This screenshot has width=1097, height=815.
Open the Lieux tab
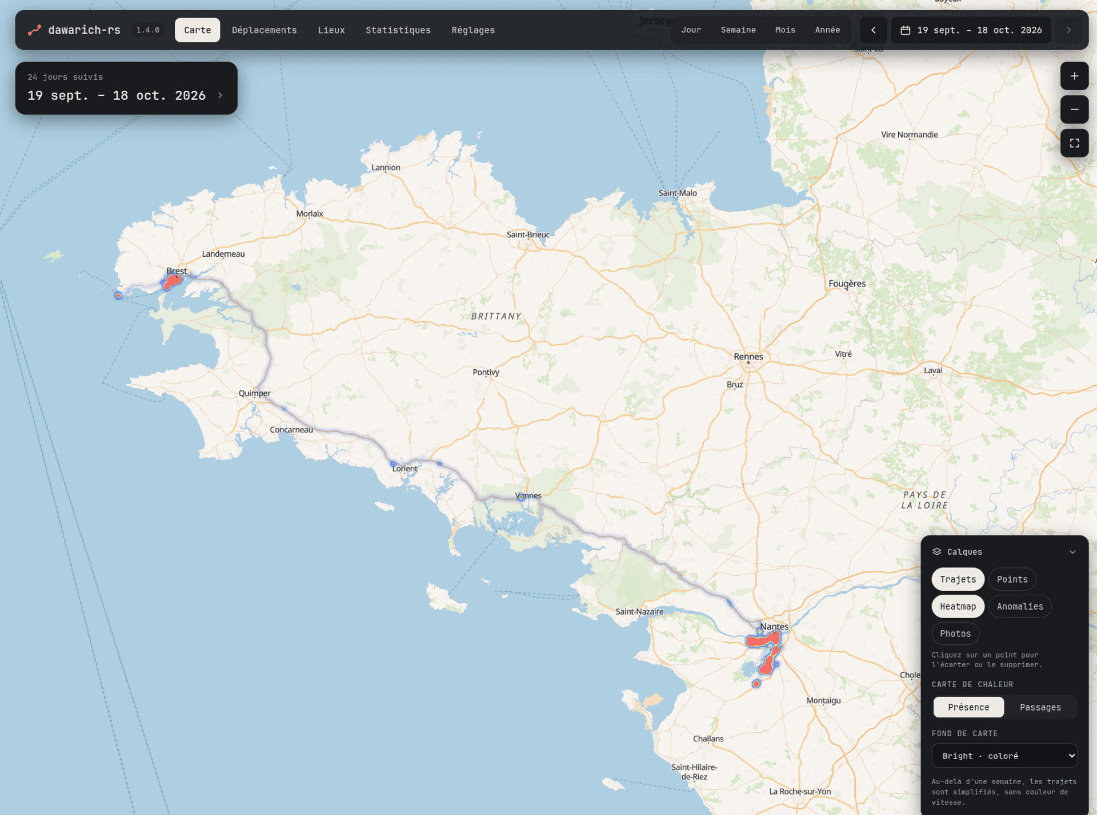(331, 30)
